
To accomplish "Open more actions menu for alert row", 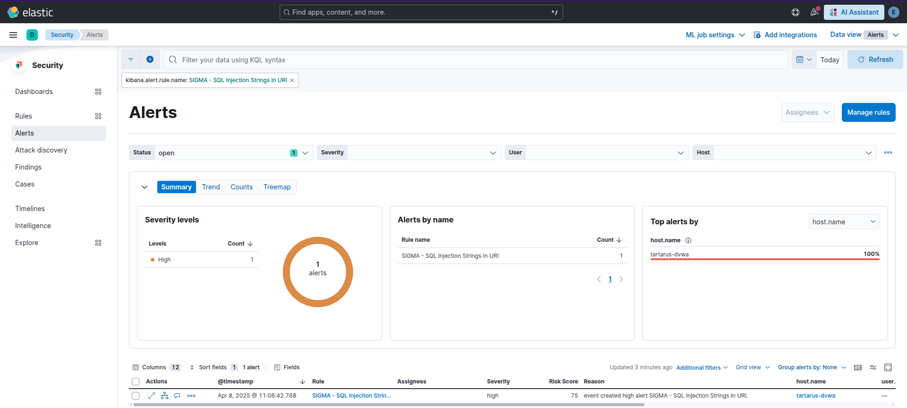I will (191, 396).
